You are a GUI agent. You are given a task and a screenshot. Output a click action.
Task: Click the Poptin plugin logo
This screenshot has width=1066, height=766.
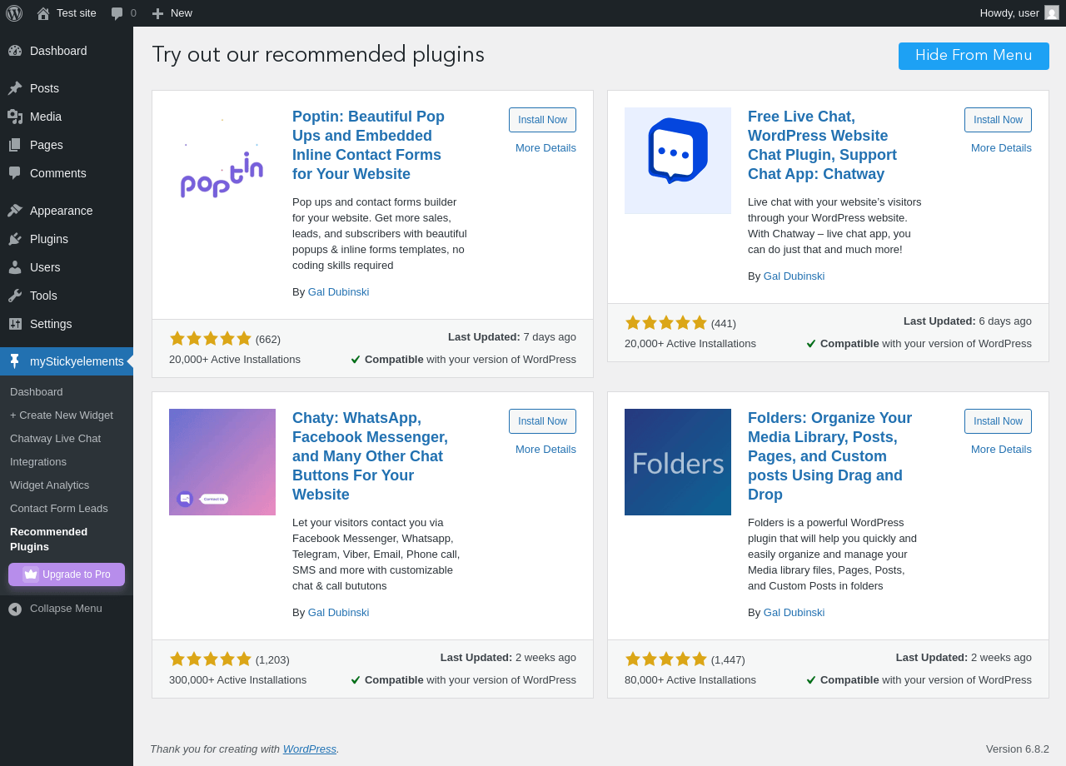[222, 161]
